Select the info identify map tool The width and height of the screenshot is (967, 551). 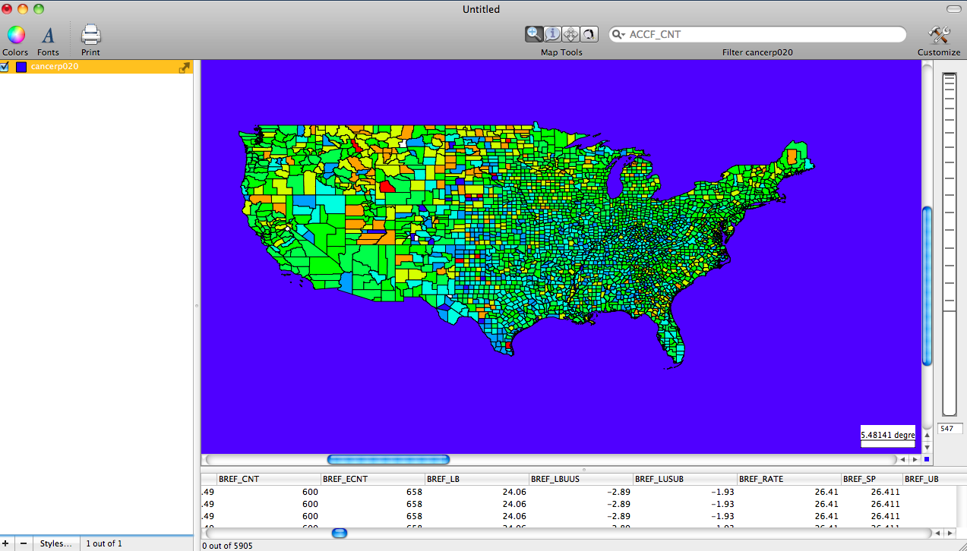[552, 34]
